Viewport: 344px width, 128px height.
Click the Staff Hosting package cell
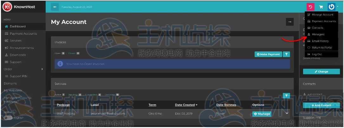point(66,113)
